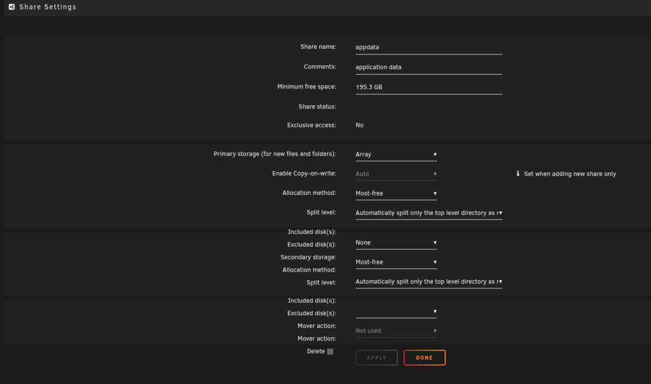Open the Primary storage Array dropdown

[396, 155]
